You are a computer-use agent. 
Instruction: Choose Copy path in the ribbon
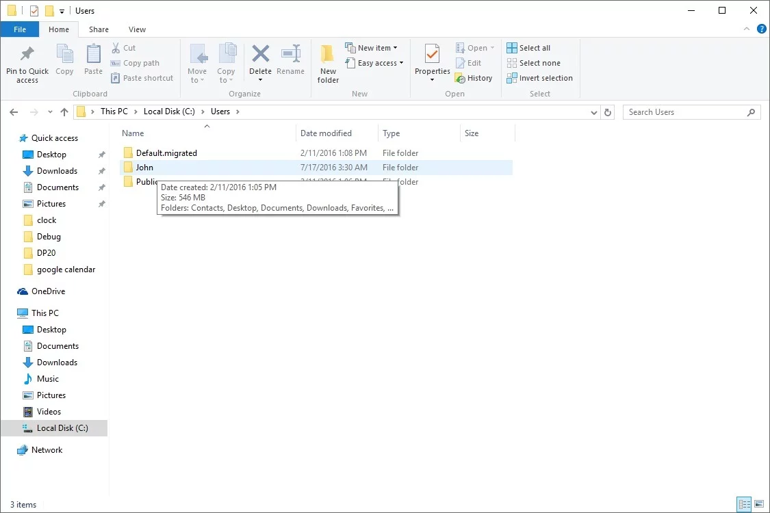click(x=135, y=63)
